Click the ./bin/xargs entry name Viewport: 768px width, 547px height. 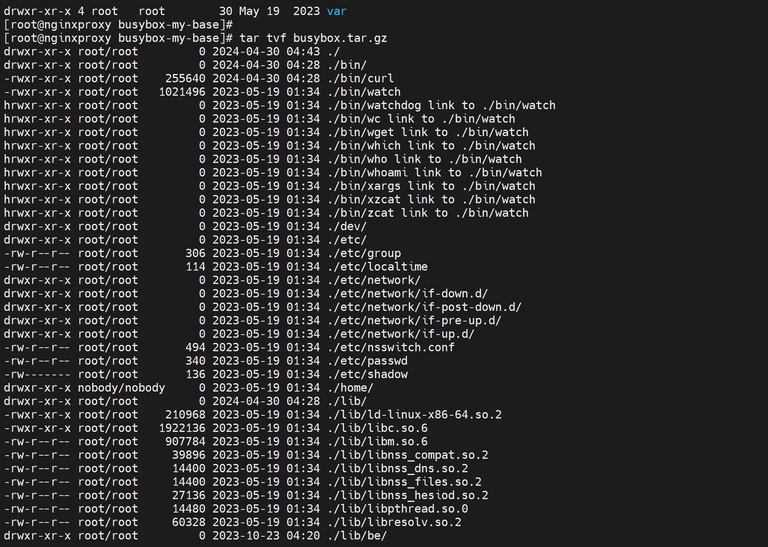point(364,186)
